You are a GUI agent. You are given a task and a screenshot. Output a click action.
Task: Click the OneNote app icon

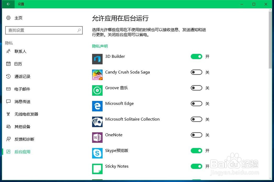point(97,137)
